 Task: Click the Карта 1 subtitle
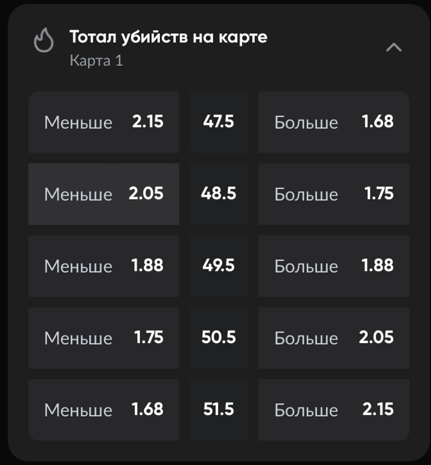pyautogui.click(x=96, y=61)
